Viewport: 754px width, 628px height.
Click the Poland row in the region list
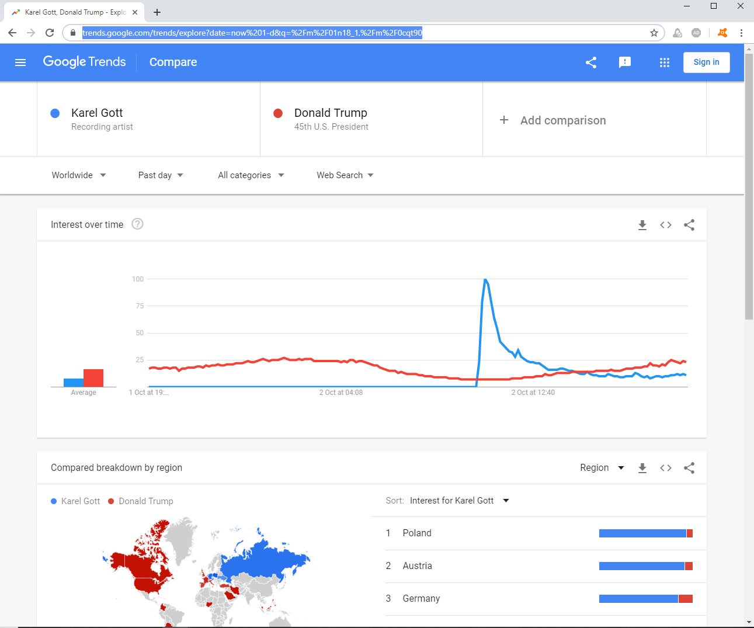[539, 533]
